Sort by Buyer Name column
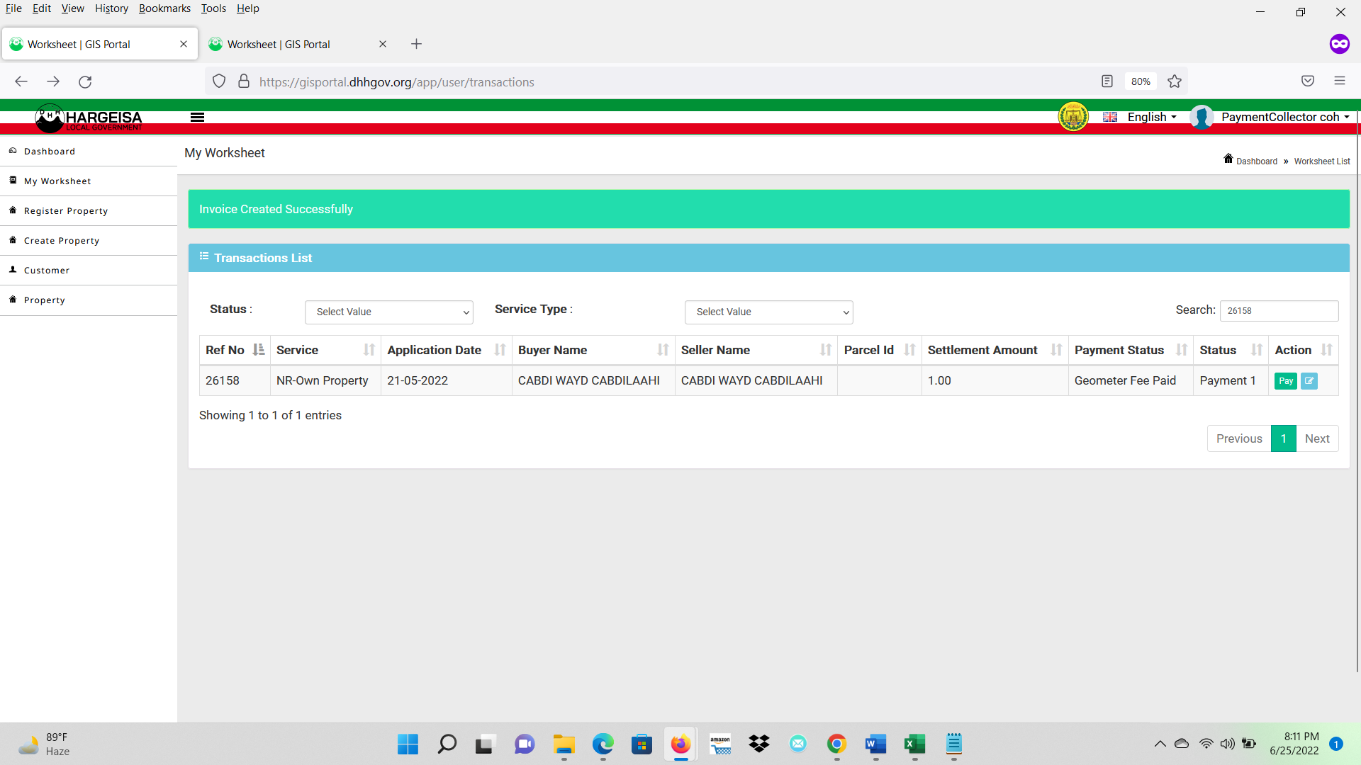Screen dimensions: 1361x765 point(593,350)
